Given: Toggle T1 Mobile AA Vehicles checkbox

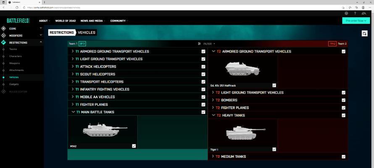Looking at the screenshot, I should coord(203,97).
